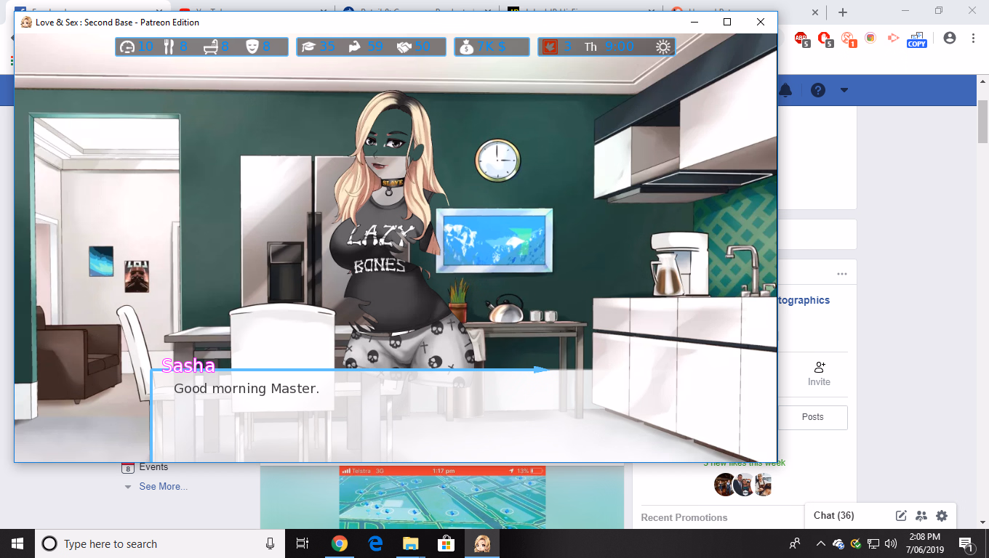This screenshot has width=989, height=558.
Task: Click the taskbar search box
Action: [160, 543]
